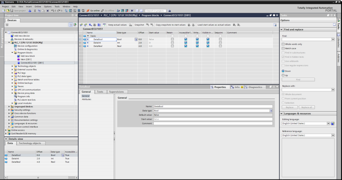The width and height of the screenshot is (342, 180).
Task: Open the Reference language dropdown
Action: pos(333,135)
